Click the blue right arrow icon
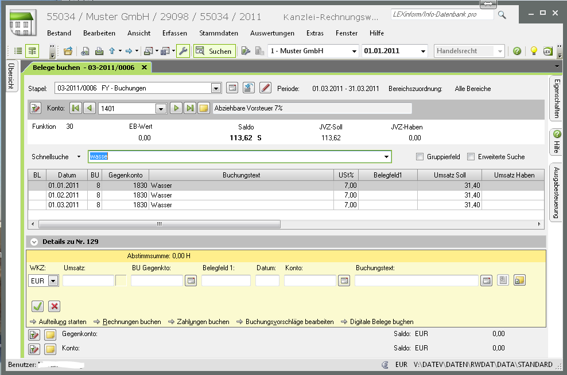Screen dimensions: 567x375 point(129,51)
